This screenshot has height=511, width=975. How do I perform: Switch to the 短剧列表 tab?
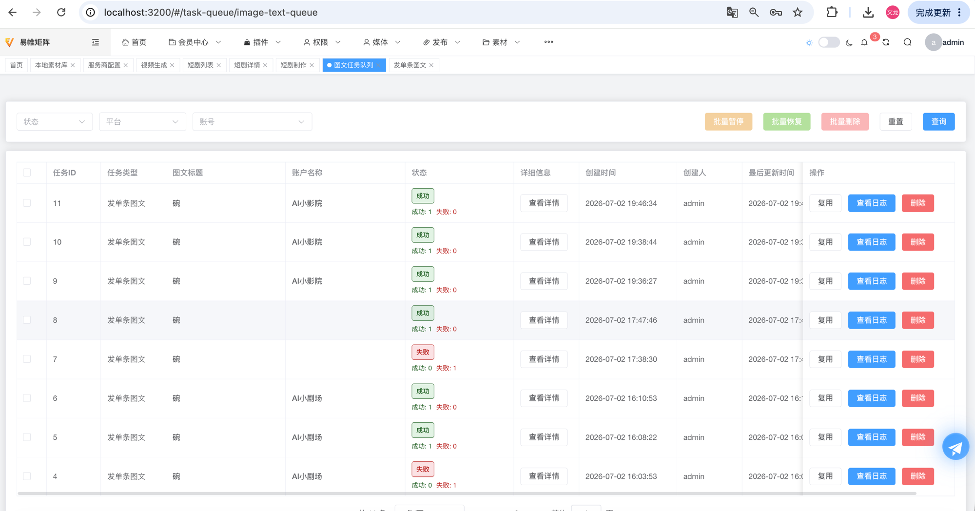click(200, 65)
